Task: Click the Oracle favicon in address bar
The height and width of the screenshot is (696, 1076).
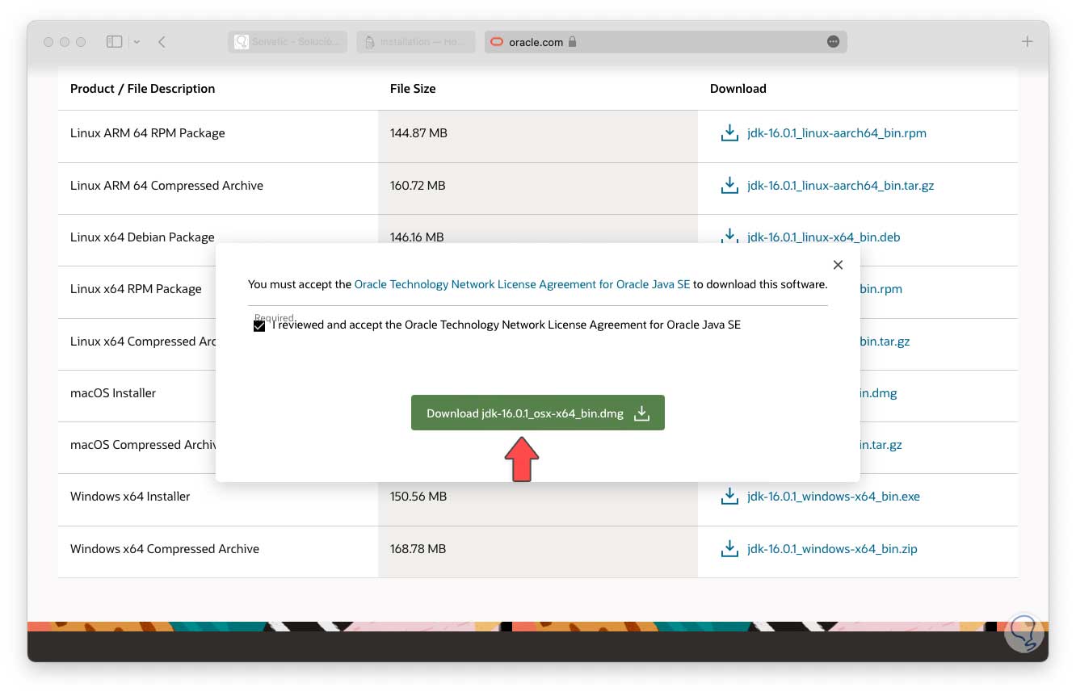Action: pos(497,42)
